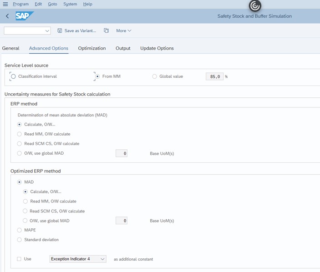Screen dimensions: 320x272
Task: Select the Standard deviation radio button
Action: [x=20, y=240]
